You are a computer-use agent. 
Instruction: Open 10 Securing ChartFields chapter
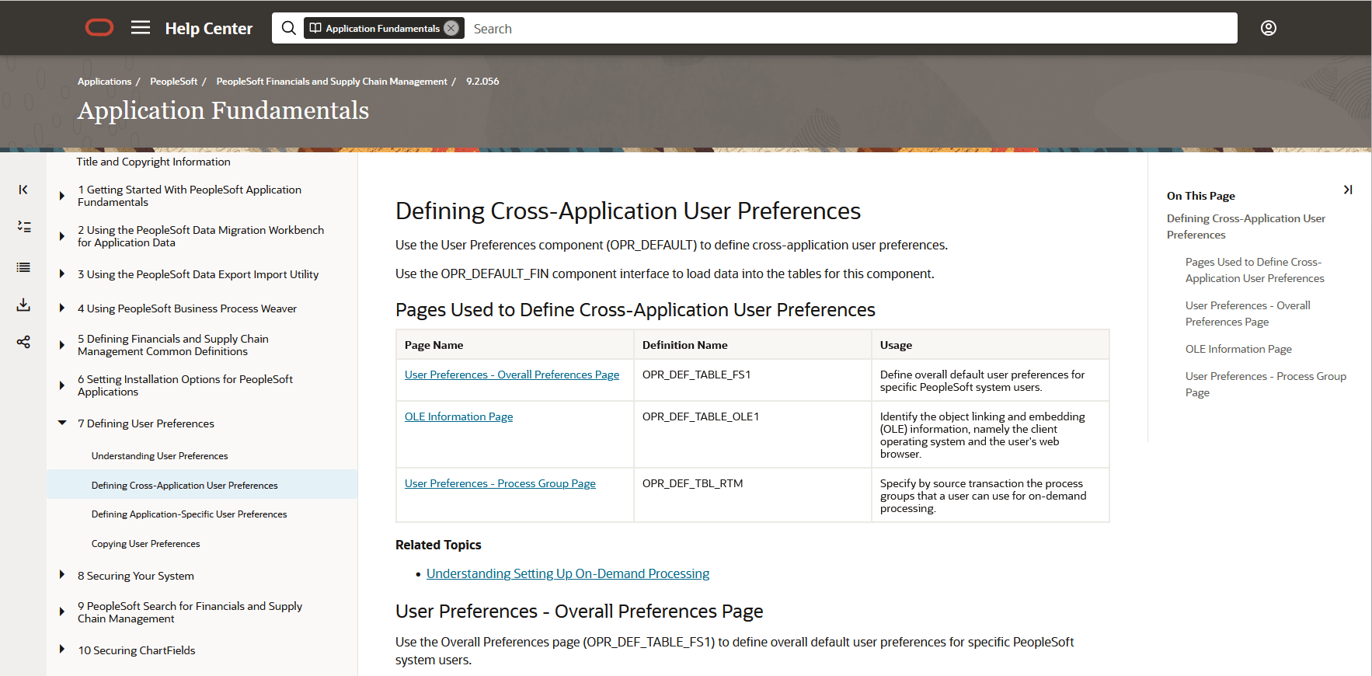[137, 650]
